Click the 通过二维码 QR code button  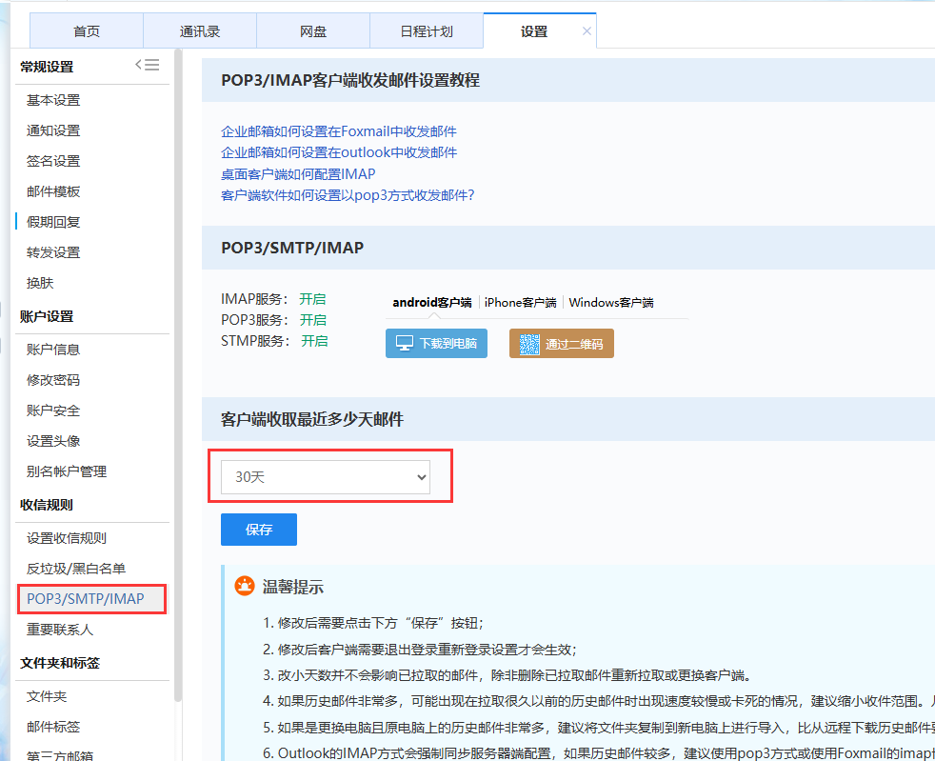(x=562, y=344)
